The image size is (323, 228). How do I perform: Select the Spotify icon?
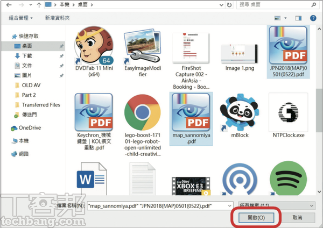pos(289,181)
